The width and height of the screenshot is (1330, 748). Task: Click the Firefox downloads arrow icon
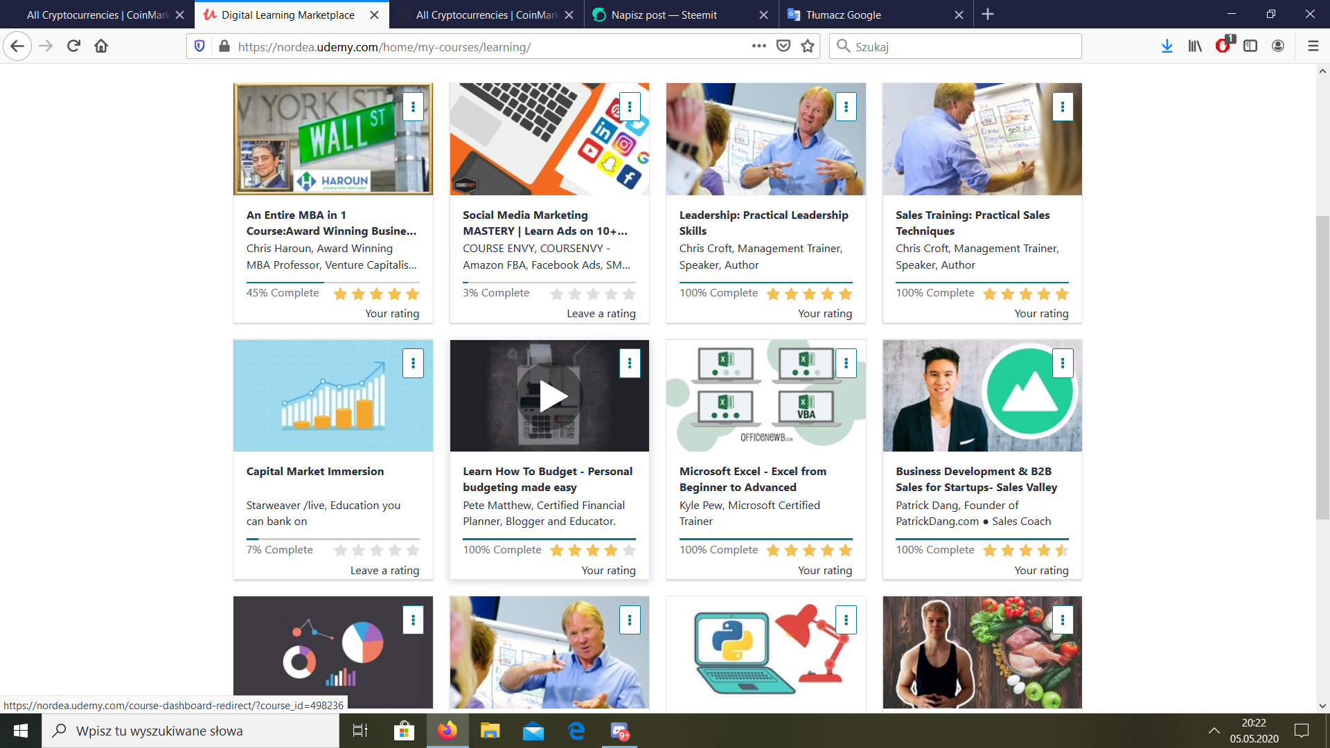click(x=1167, y=46)
